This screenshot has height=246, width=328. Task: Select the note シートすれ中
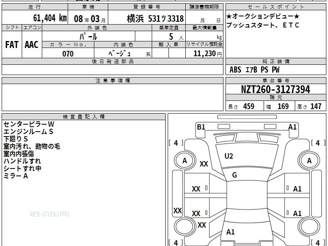tap(22, 169)
